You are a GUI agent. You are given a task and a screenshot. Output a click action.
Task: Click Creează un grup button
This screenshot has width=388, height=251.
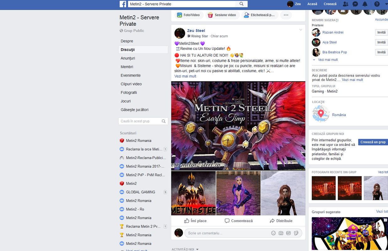pyautogui.click(x=373, y=142)
